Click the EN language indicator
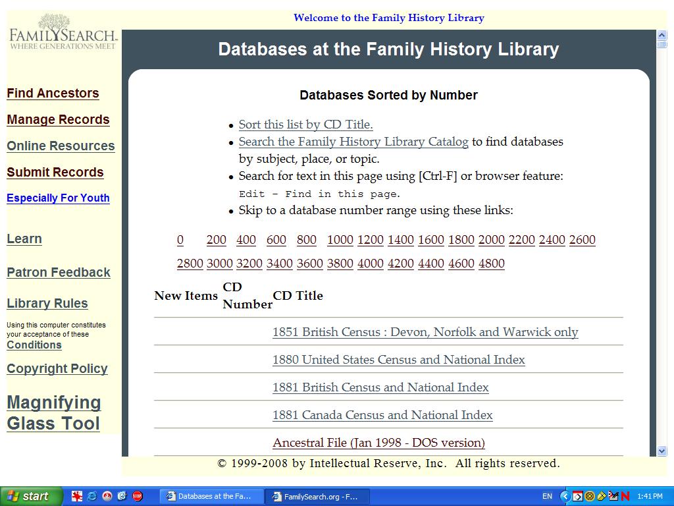 [x=547, y=496]
